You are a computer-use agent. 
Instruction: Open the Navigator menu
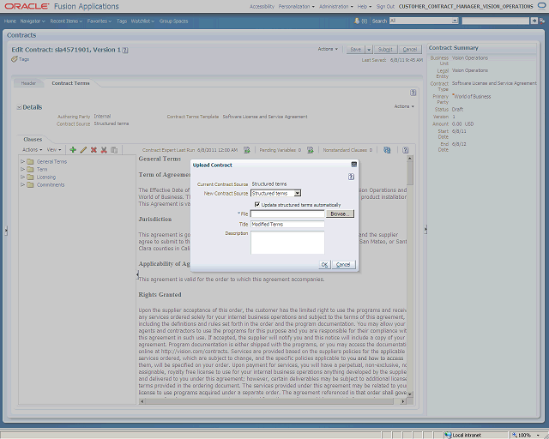[x=33, y=21]
